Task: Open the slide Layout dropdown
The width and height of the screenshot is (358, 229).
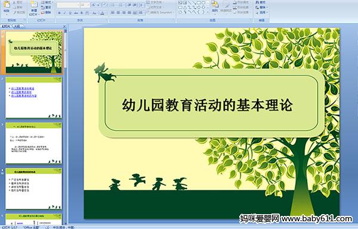Action: 47,2
